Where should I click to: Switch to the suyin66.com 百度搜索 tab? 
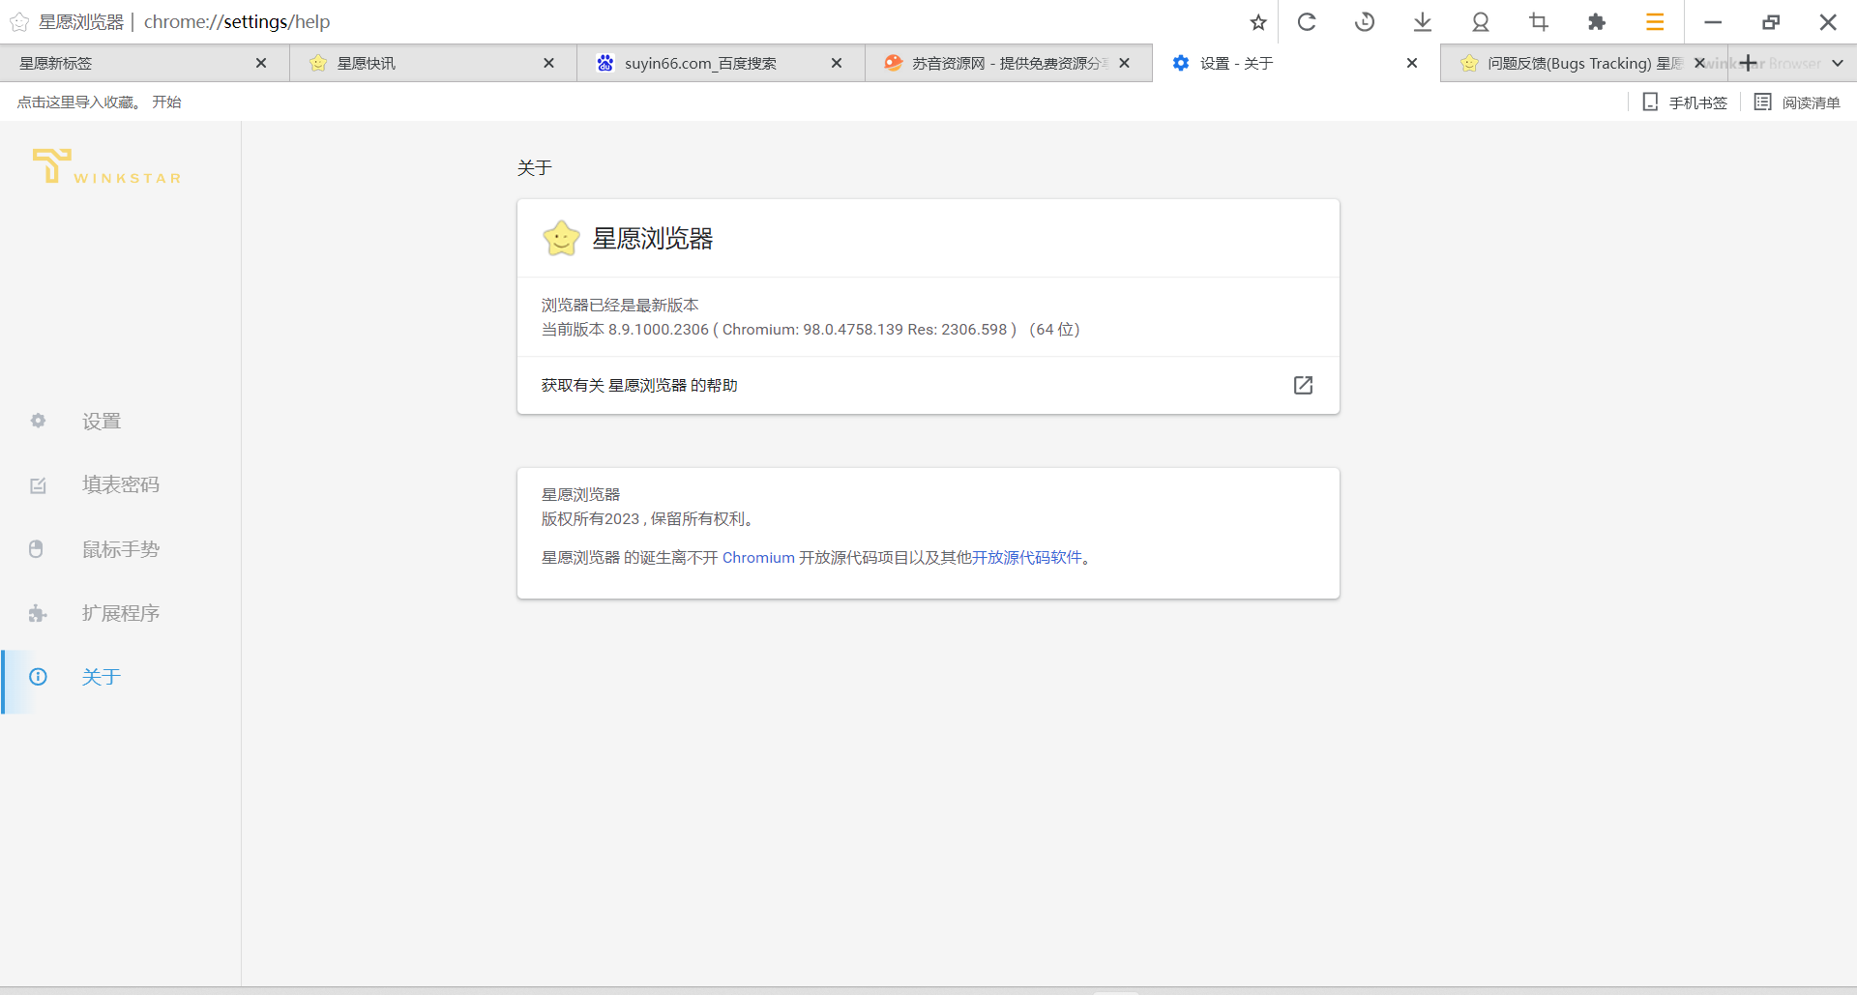click(x=700, y=63)
